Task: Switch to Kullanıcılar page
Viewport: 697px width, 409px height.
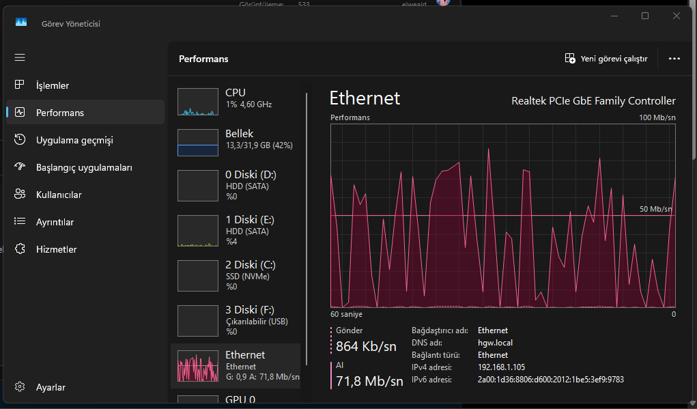Action: 85,195
